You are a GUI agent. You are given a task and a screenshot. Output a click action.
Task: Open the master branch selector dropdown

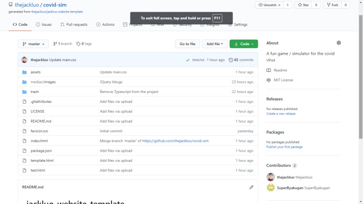33,44
